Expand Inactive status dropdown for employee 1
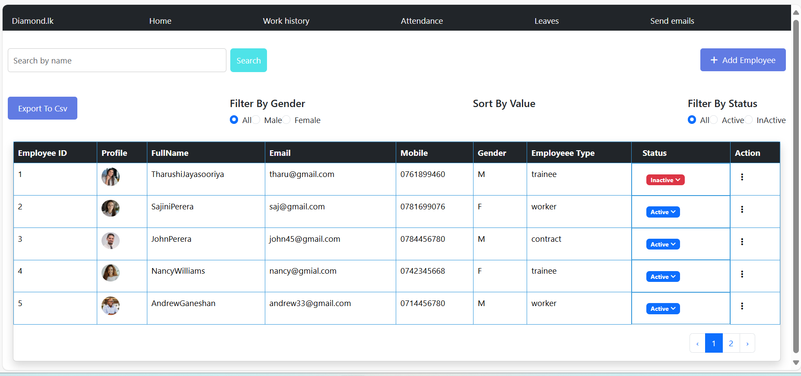Viewport: 801px width, 376px height. pos(665,180)
